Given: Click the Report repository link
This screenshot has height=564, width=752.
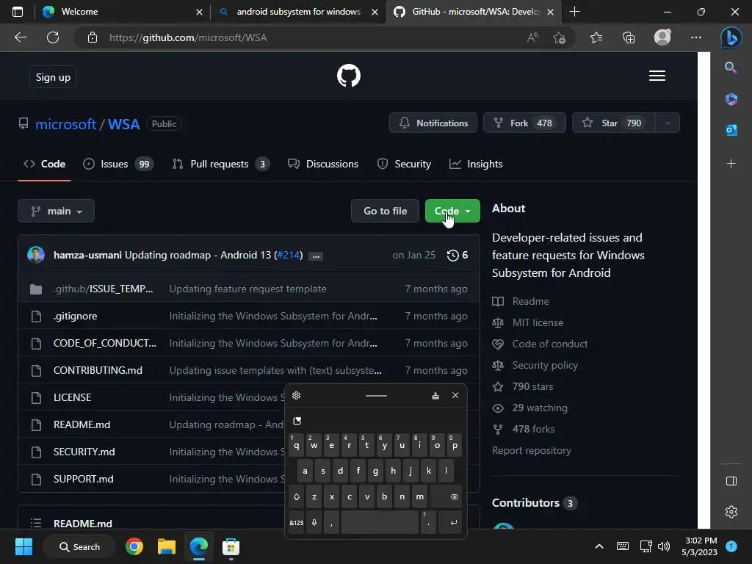Looking at the screenshot, I should tap(532, 450).
